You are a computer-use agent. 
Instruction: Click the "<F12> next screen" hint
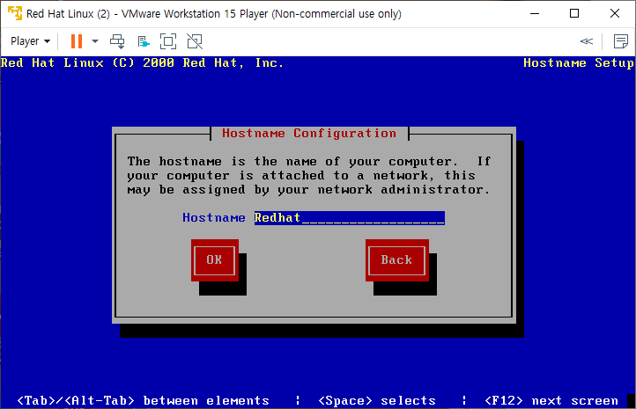point(551,400)
